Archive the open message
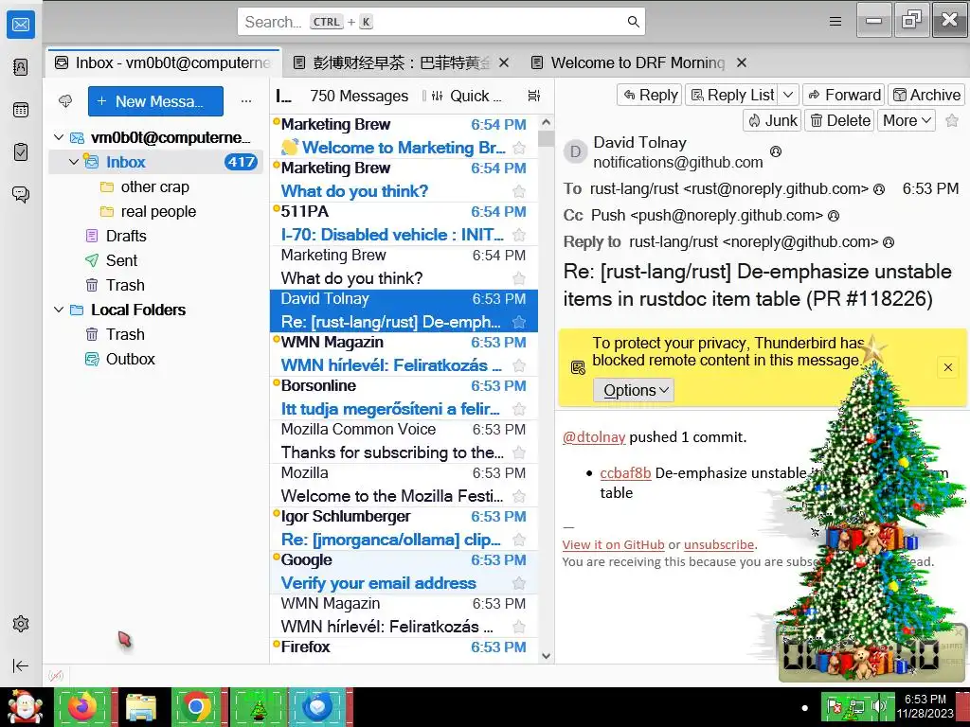 pos(925,96)
